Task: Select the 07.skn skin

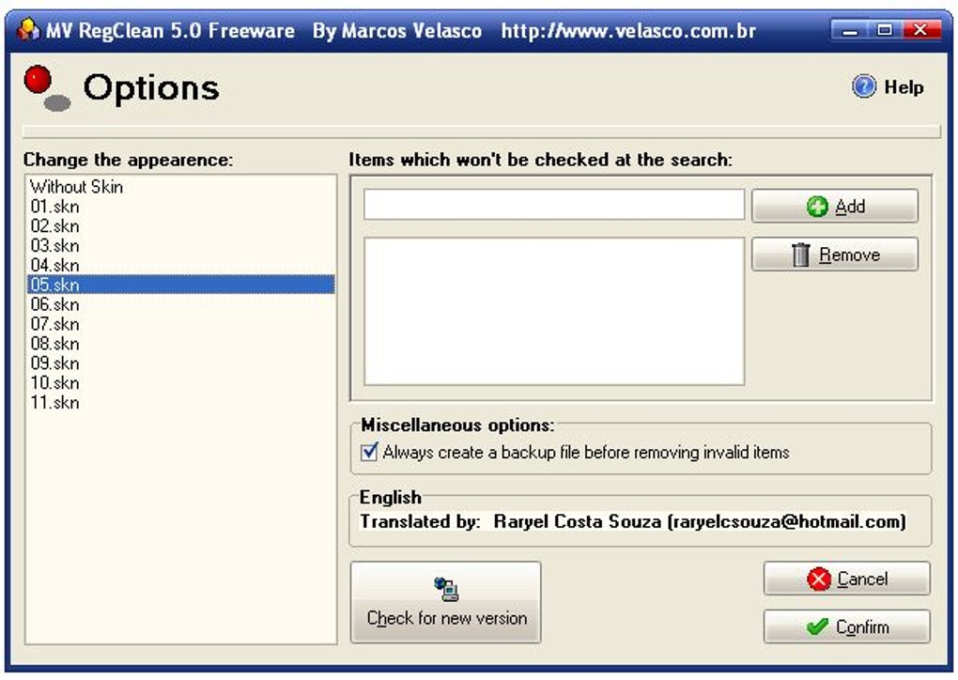Action: [181, 324]
